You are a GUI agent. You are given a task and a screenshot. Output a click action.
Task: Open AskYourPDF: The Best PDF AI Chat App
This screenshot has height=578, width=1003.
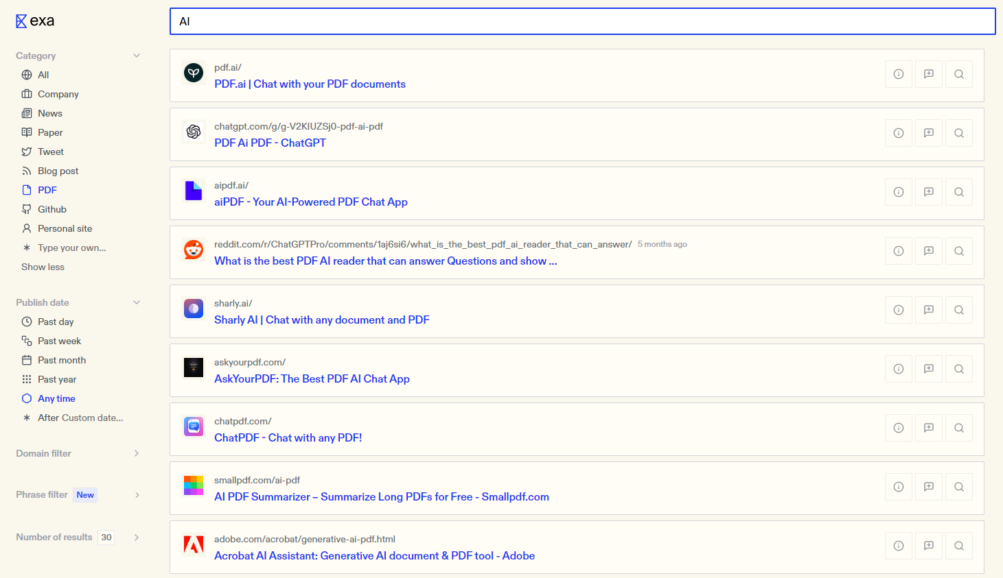point(312,379)
